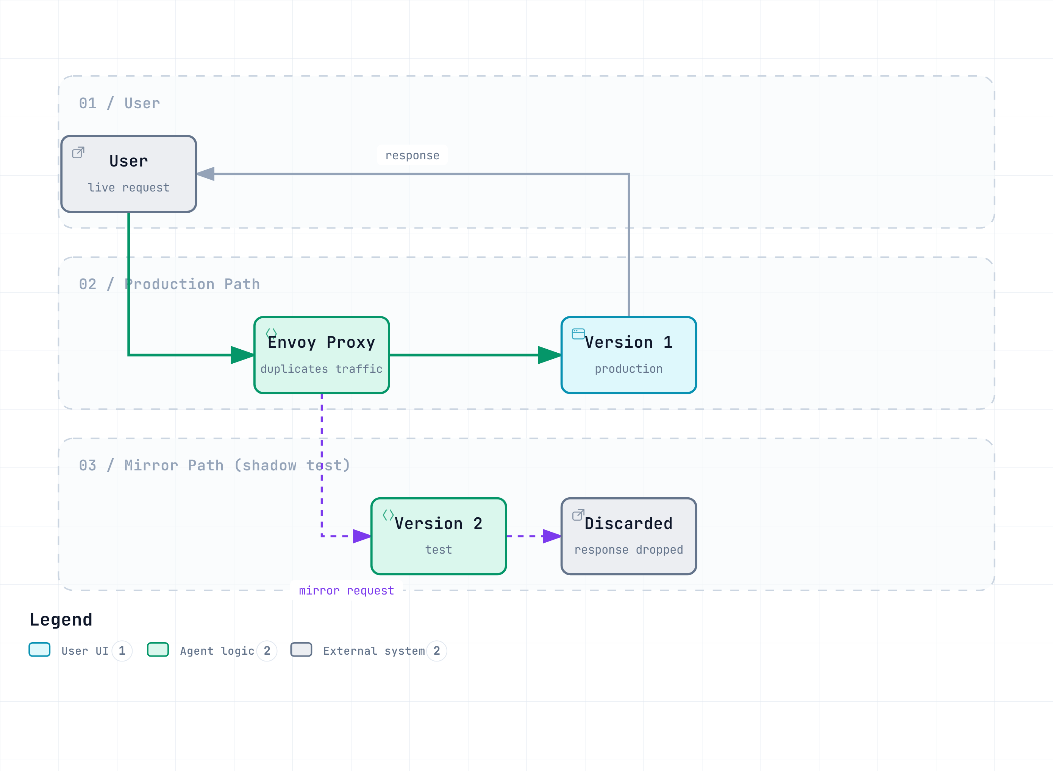
Task: Click the count badge next to User UI
Action: pyautogui.click(x=122, y=651)
